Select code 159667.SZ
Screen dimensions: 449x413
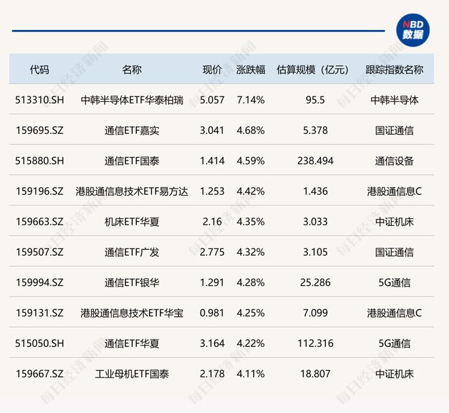tap(39, 374)
